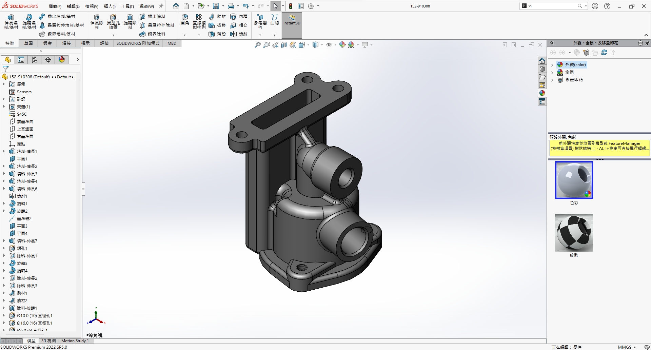
Task: Collapse the task pane with double chevron
Action: point(552,43)
